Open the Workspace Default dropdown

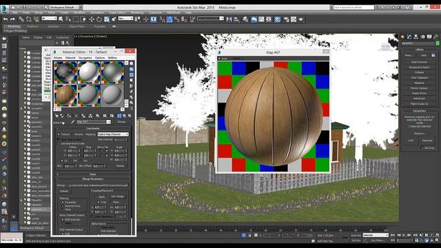[65, 8]
